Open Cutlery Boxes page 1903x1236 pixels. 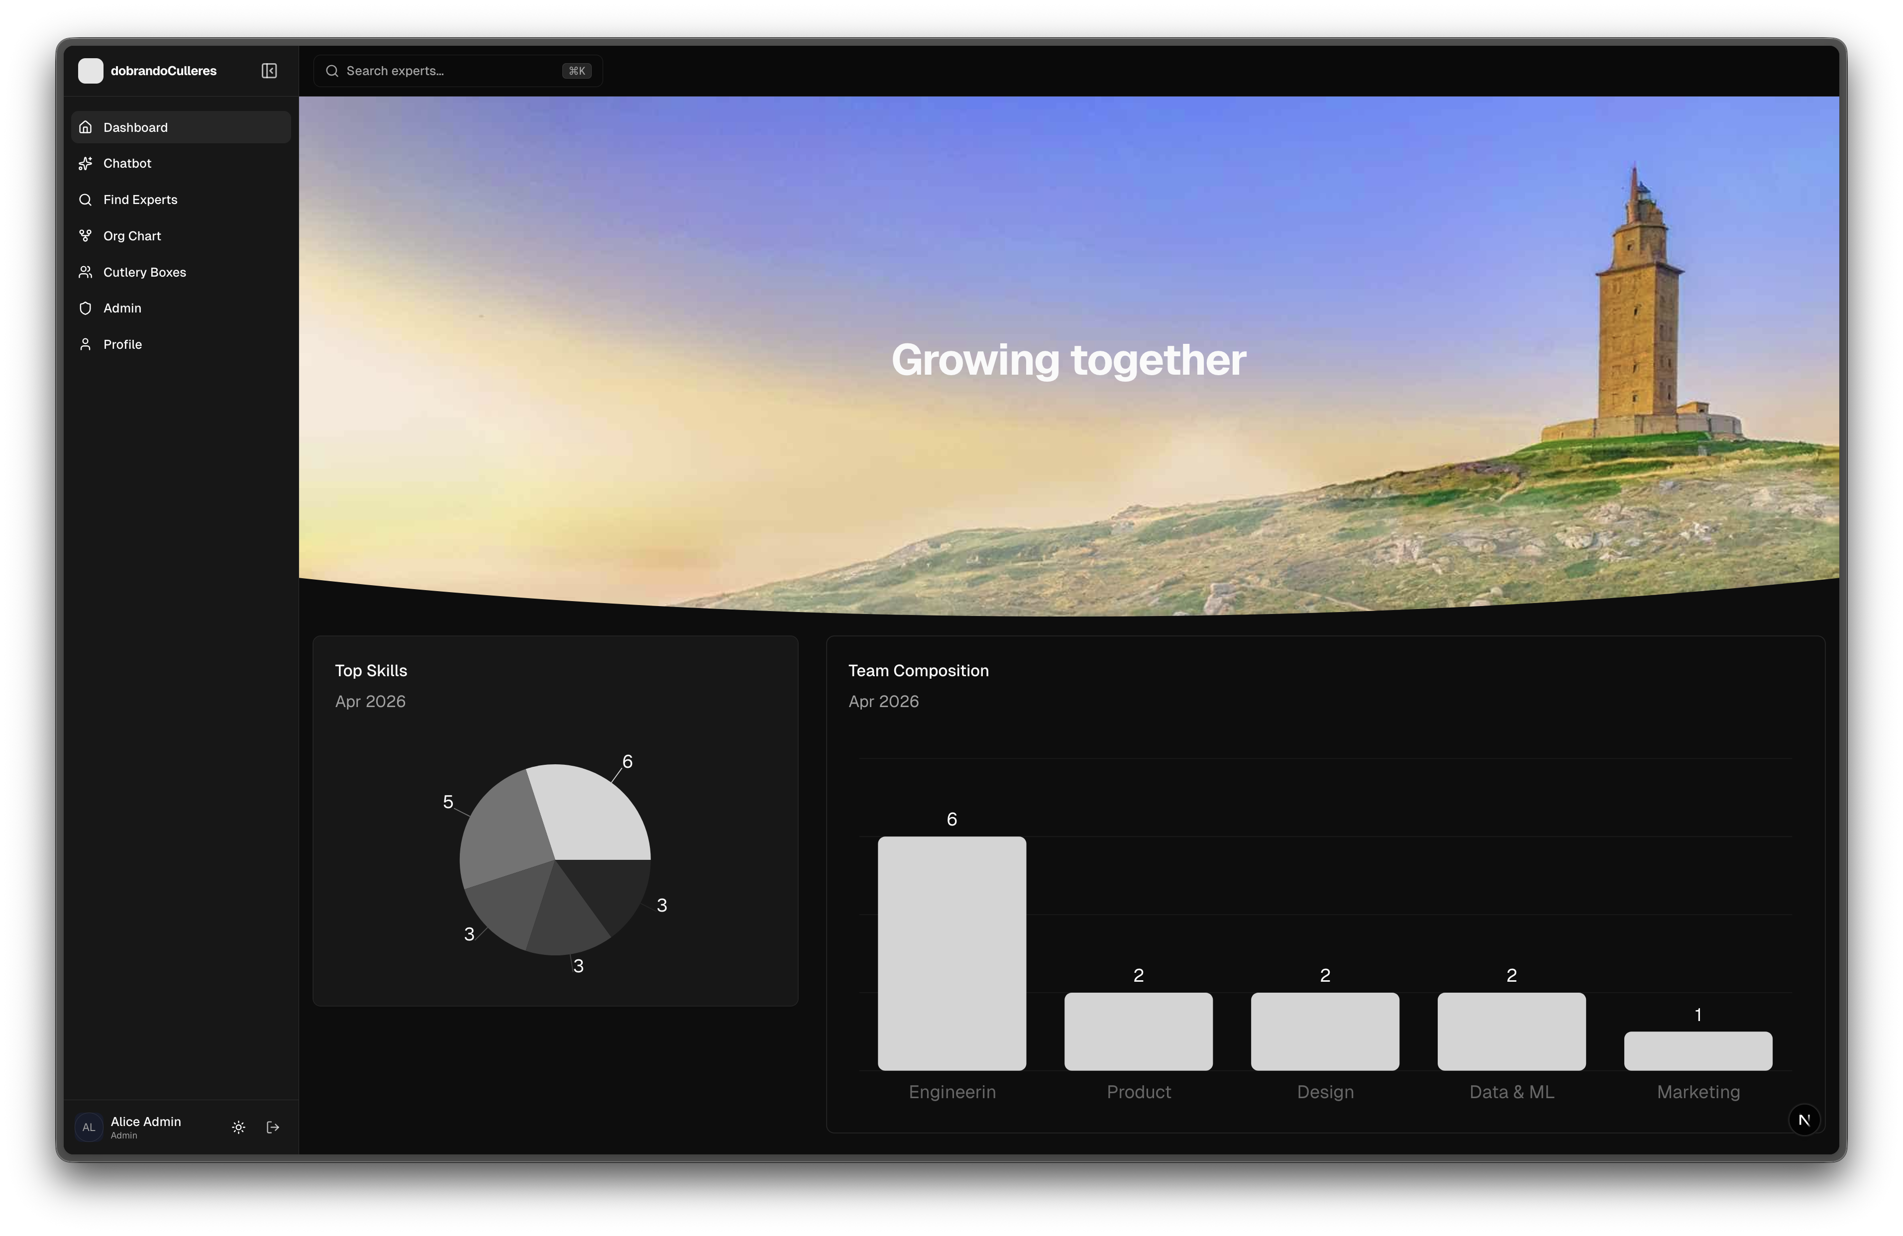point(144,273)
